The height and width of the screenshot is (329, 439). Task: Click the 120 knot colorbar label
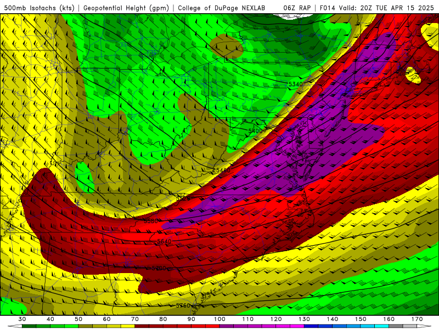276,319
